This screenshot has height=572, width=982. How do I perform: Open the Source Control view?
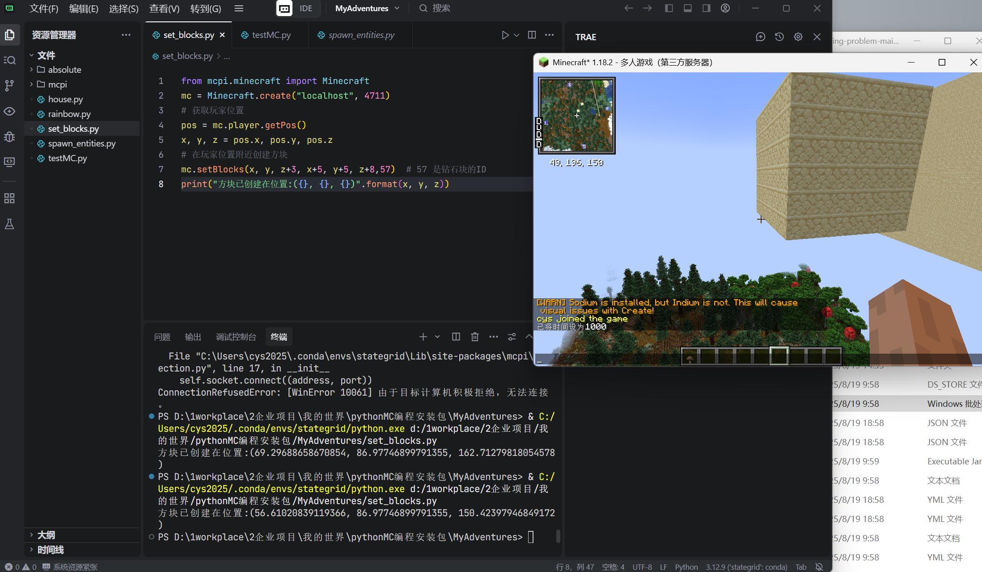9,85
